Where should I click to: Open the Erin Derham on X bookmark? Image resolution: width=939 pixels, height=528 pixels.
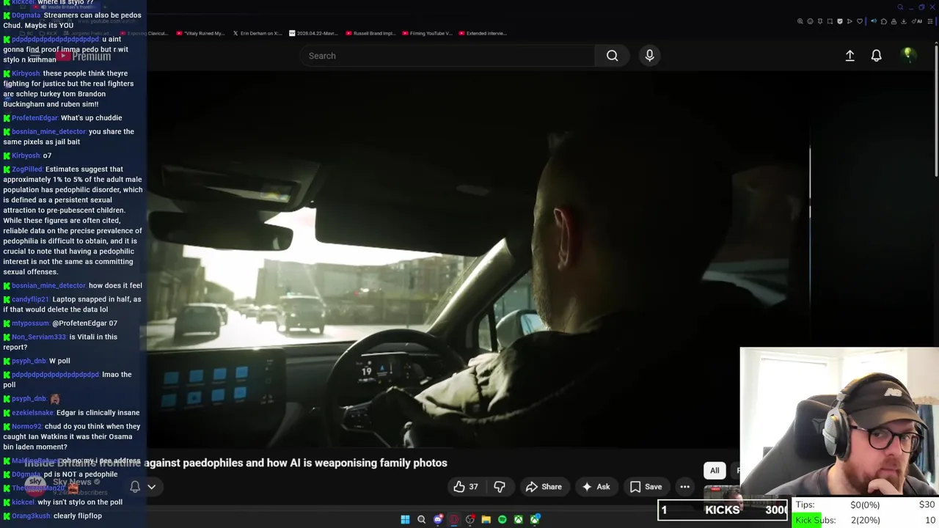click(x=257, y=33)
